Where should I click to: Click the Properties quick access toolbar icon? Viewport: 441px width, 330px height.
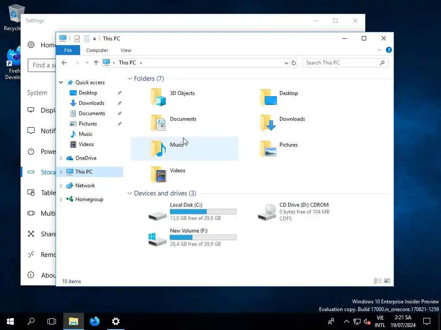coord(77,38)
